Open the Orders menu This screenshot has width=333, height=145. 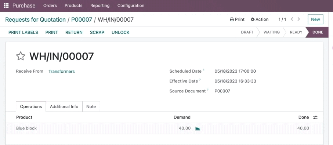50,6
